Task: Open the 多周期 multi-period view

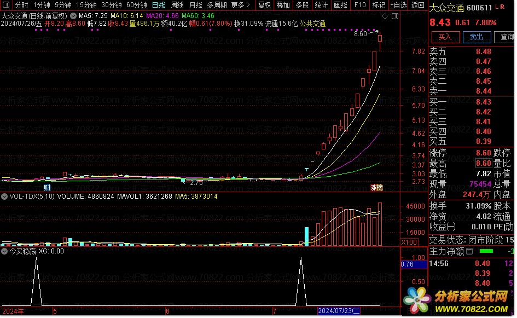Action: pyautogui.click(x=217, y=5)
